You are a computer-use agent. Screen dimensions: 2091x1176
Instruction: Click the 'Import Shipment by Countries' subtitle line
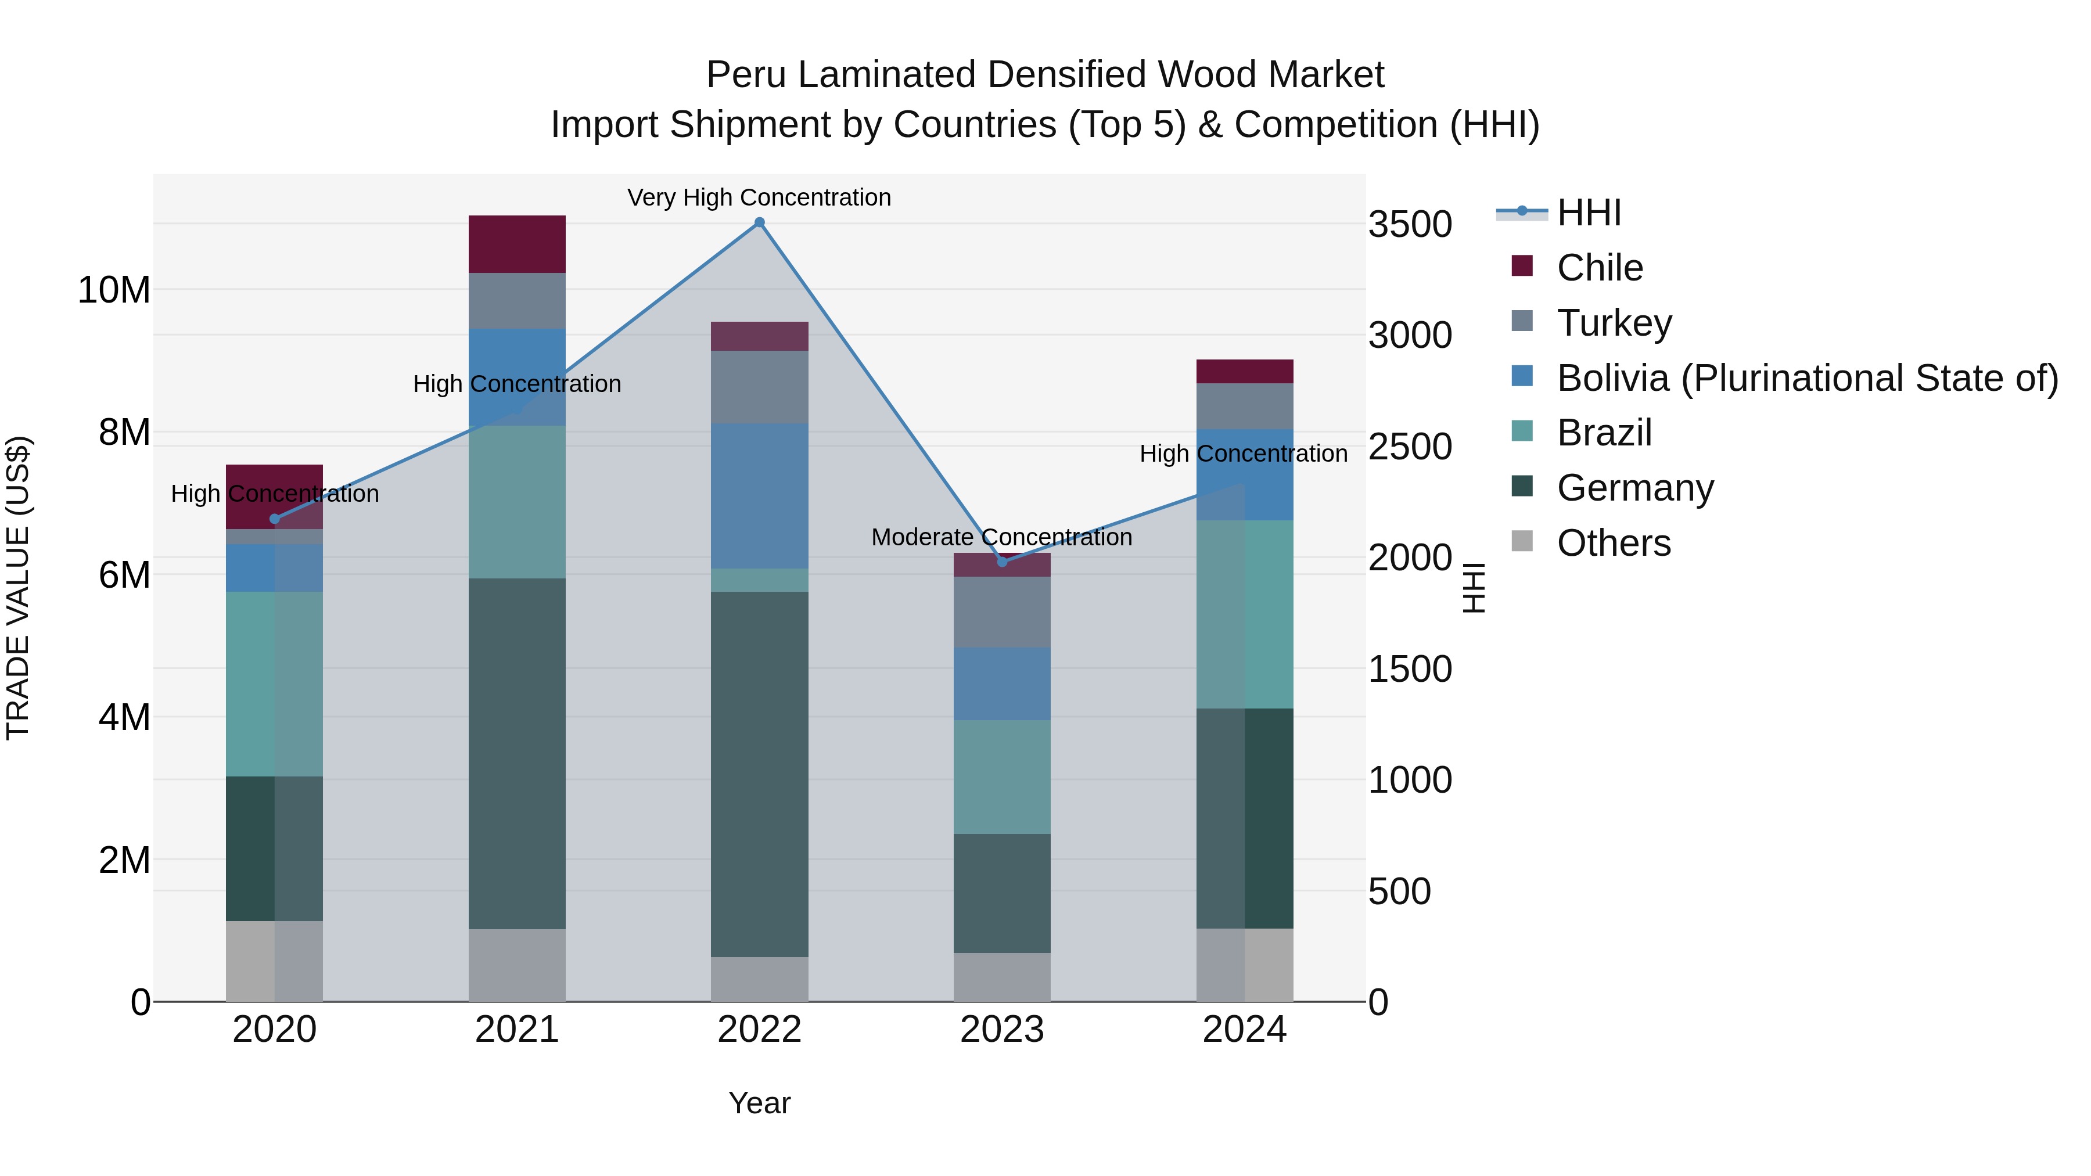(1045, 125)
